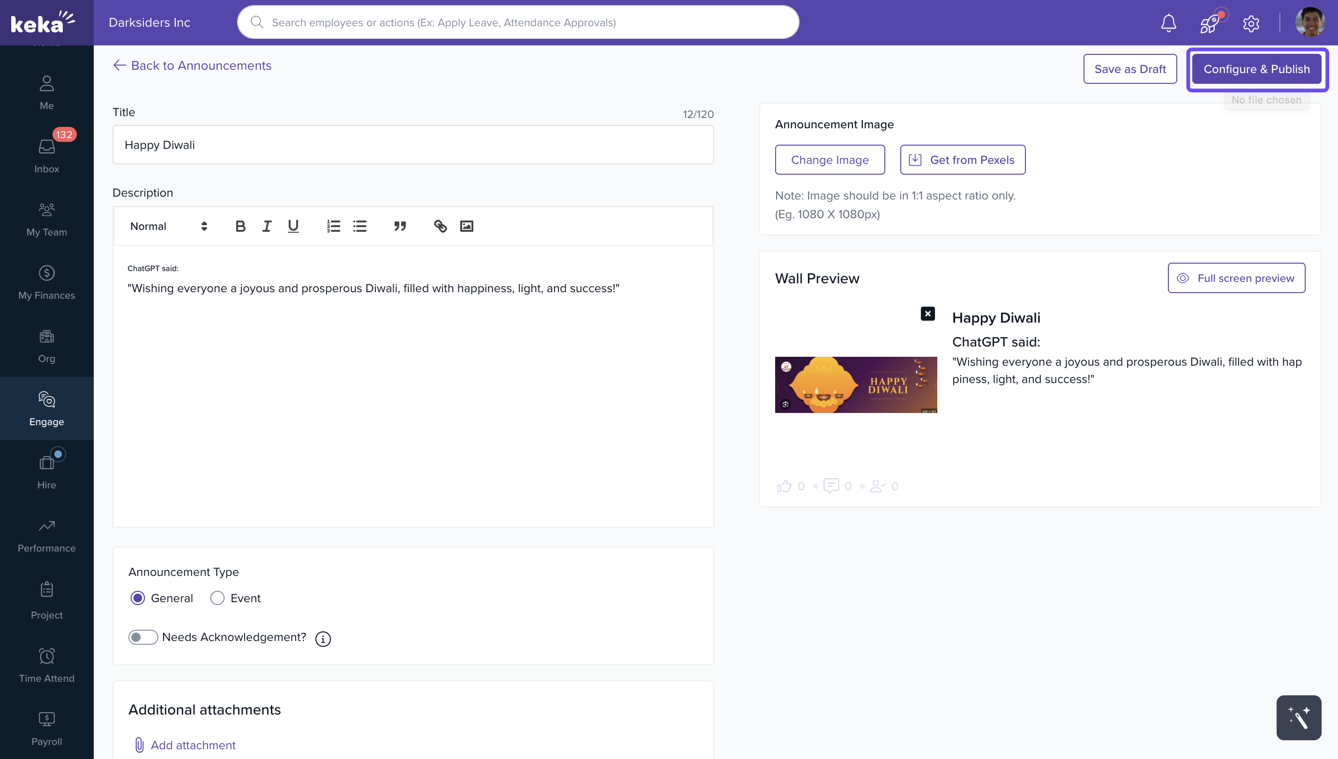Screen dimensions: 1338x759
Task: Apply blockquote formatting
Action: click(x=400, y=226)
